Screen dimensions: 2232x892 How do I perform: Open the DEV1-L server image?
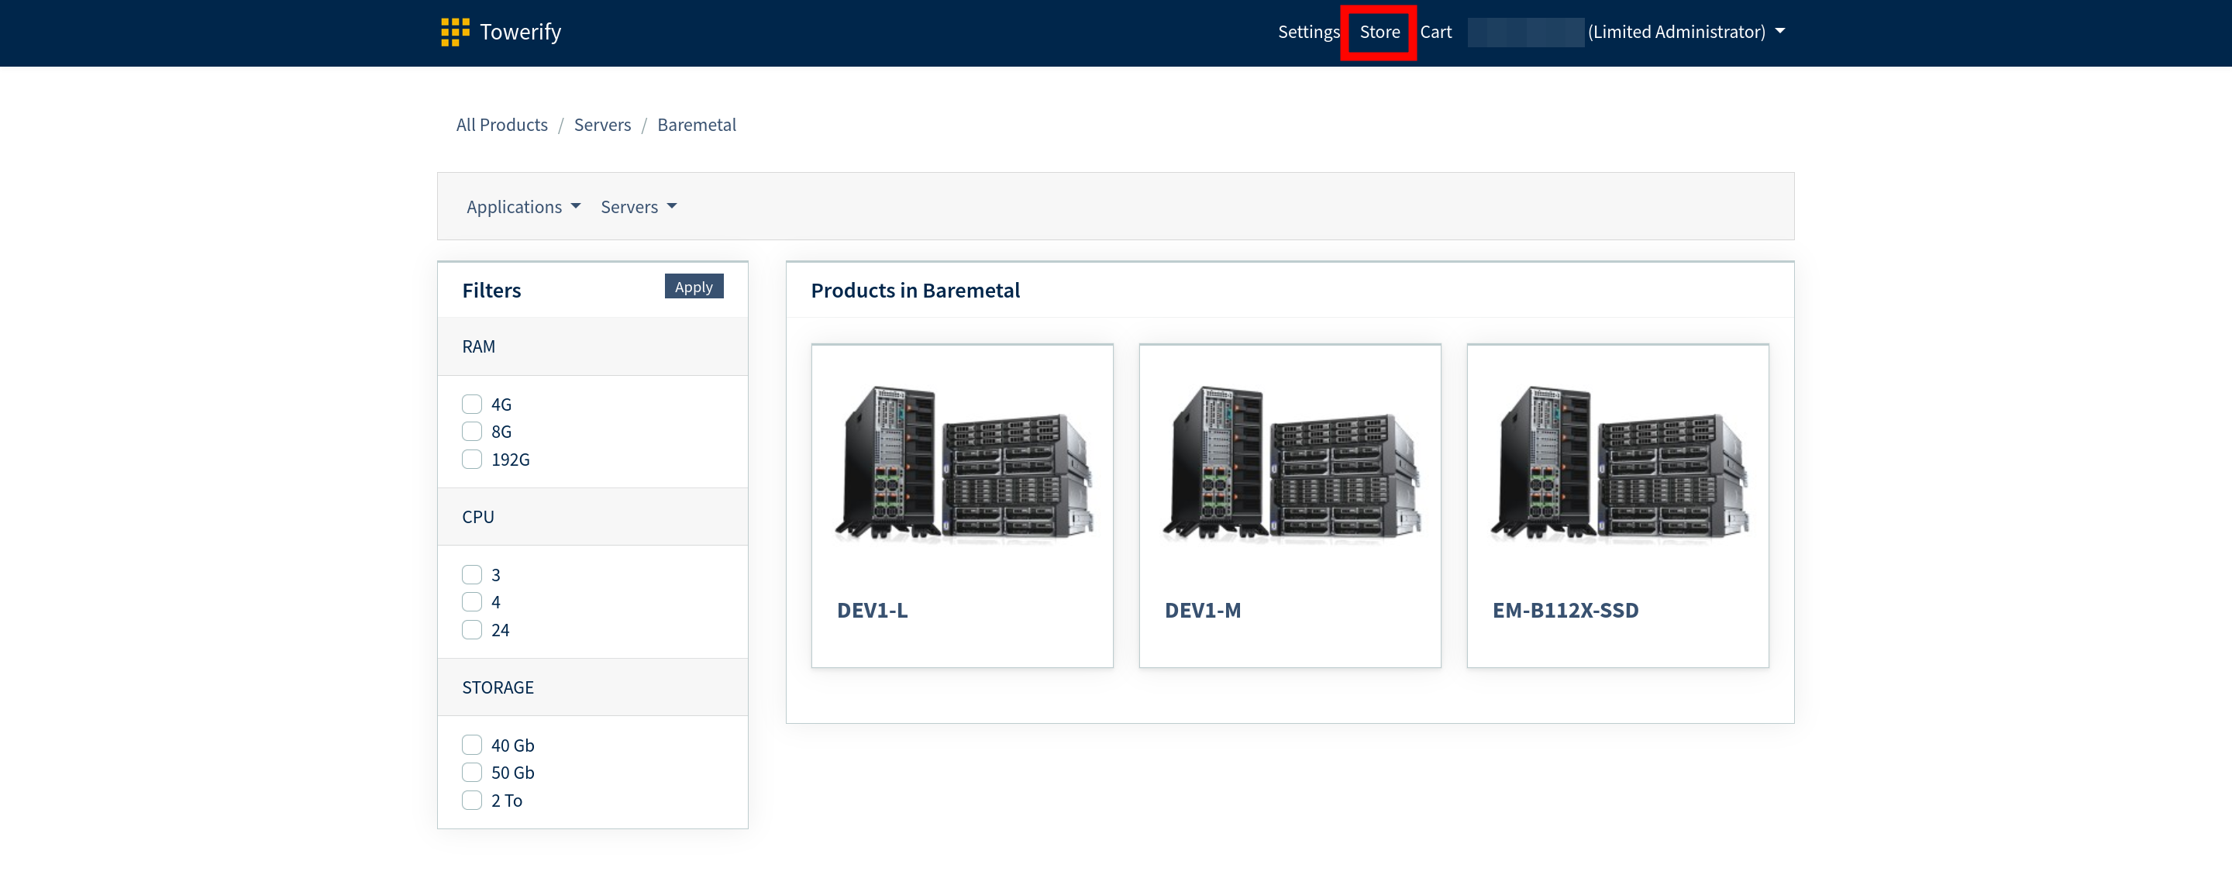[x=962, y=463]
